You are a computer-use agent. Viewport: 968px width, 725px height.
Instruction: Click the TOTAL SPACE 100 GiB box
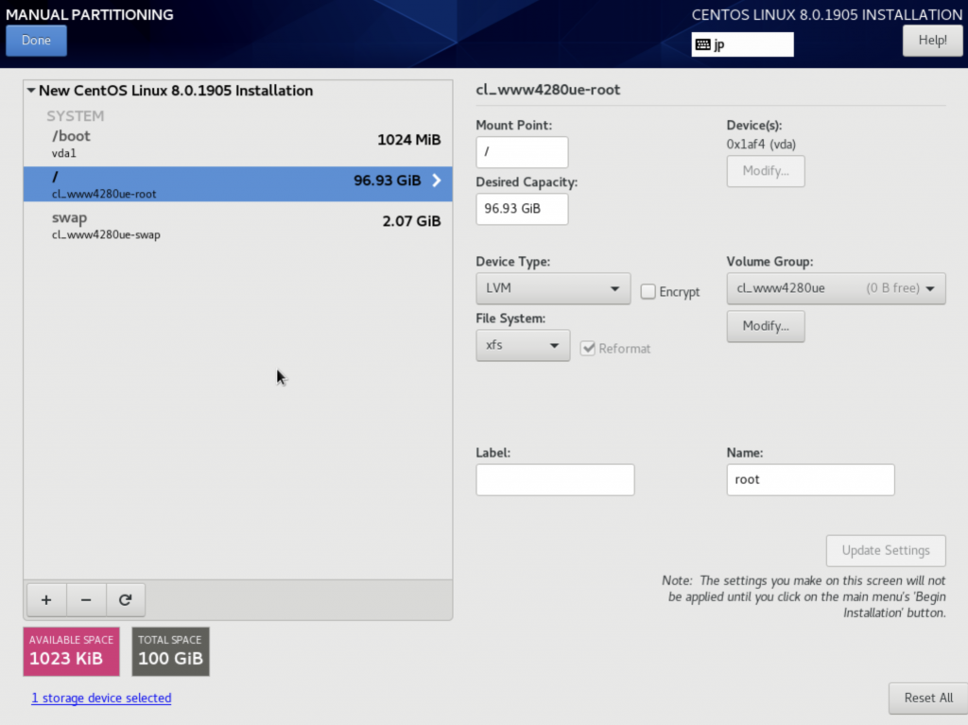(x=170, y=651)
